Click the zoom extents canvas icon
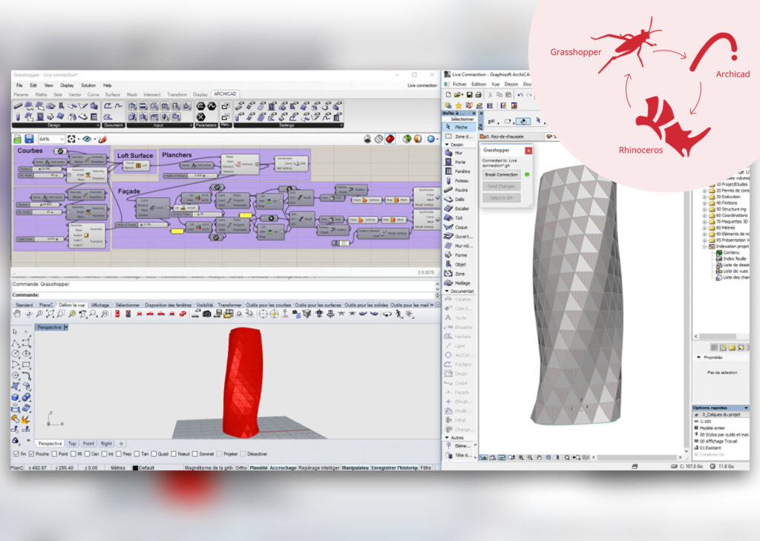 tap(72, 139)
